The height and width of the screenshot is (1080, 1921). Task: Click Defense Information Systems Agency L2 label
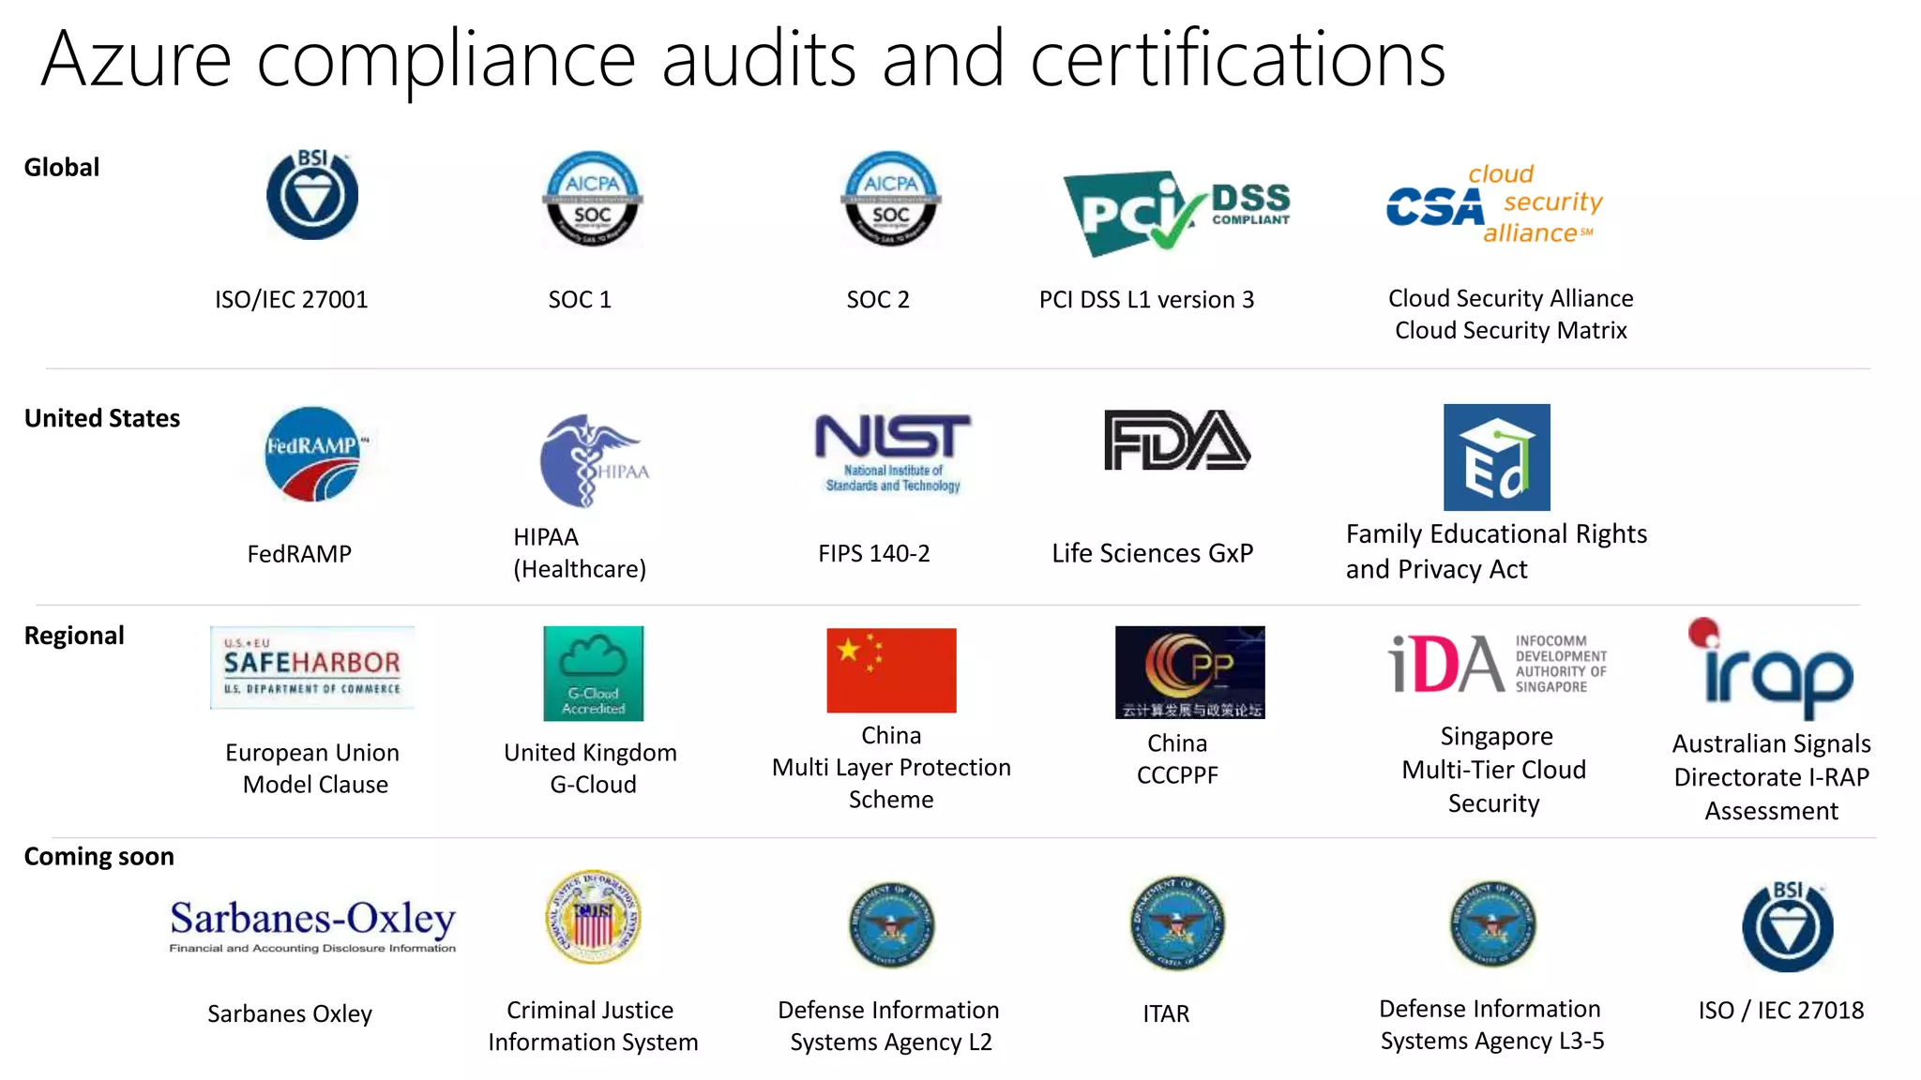click(x=889, y=1026)
